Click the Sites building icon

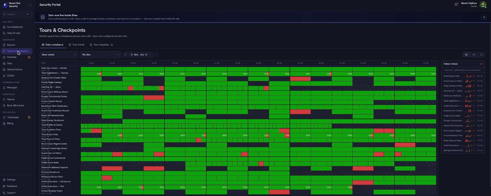point(4,63)
